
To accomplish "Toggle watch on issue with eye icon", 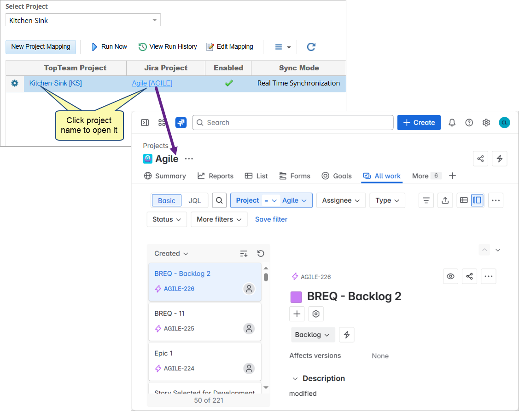I will click(450, 276).
